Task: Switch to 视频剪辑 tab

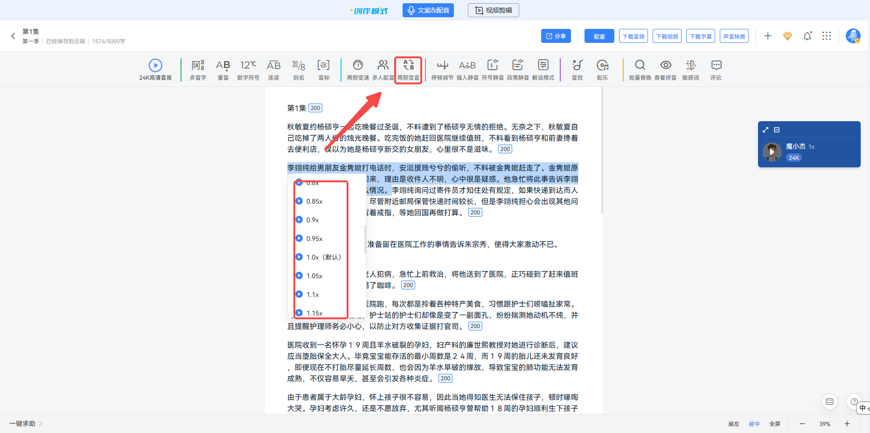Action: (494, 10)
